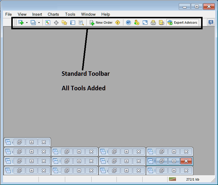This screenshot has width=218, height=185.
Task: Launch the Strategy Tester magnifier icon
Action: click(81, 22)
